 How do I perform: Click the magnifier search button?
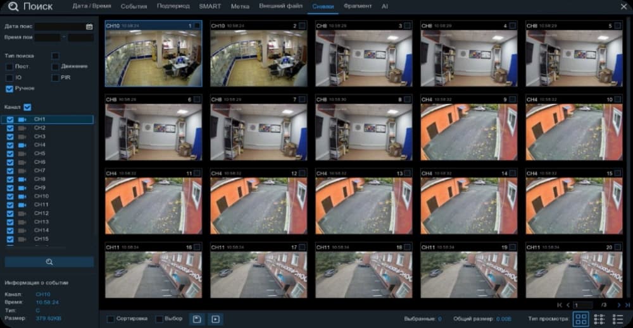tap(49, 262)
